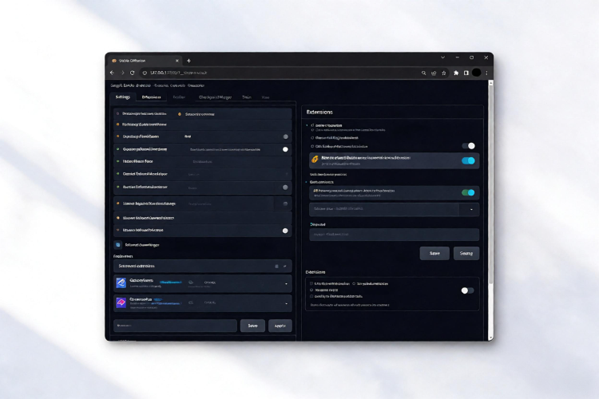Open the dropdown arrow in the right Extensions panel

click(x=471, y=210)
